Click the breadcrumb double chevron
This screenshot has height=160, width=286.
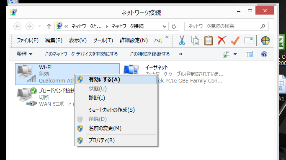tap(66, 27)
